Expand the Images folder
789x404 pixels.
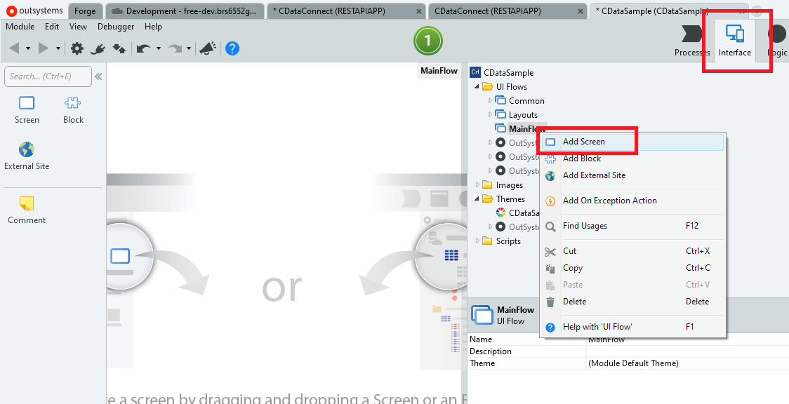[x=477, y=185]
